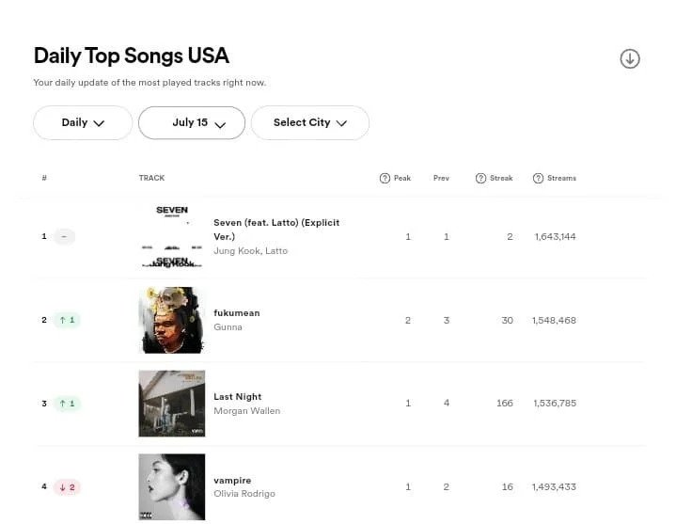Open the Gunna artist link
Screen dimensions: 676x524
click(x=228, y=326)
